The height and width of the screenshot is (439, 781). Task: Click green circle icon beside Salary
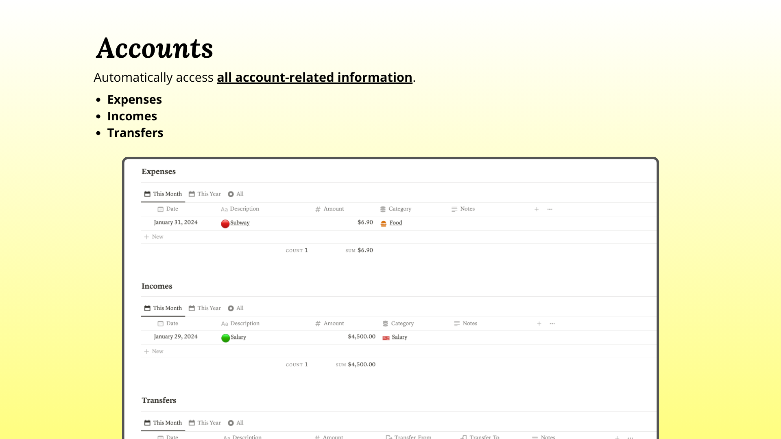[226, 338]
